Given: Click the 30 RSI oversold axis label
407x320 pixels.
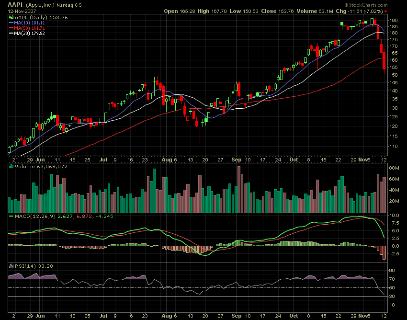Looking at the screenshot, I should [392, 297].
